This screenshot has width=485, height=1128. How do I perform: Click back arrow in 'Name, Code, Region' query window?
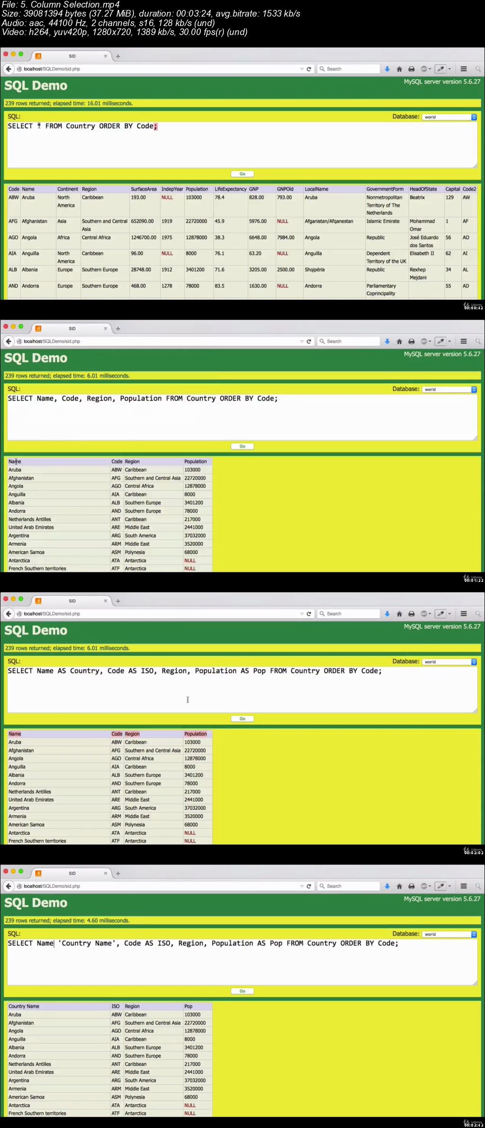point(9,341)
